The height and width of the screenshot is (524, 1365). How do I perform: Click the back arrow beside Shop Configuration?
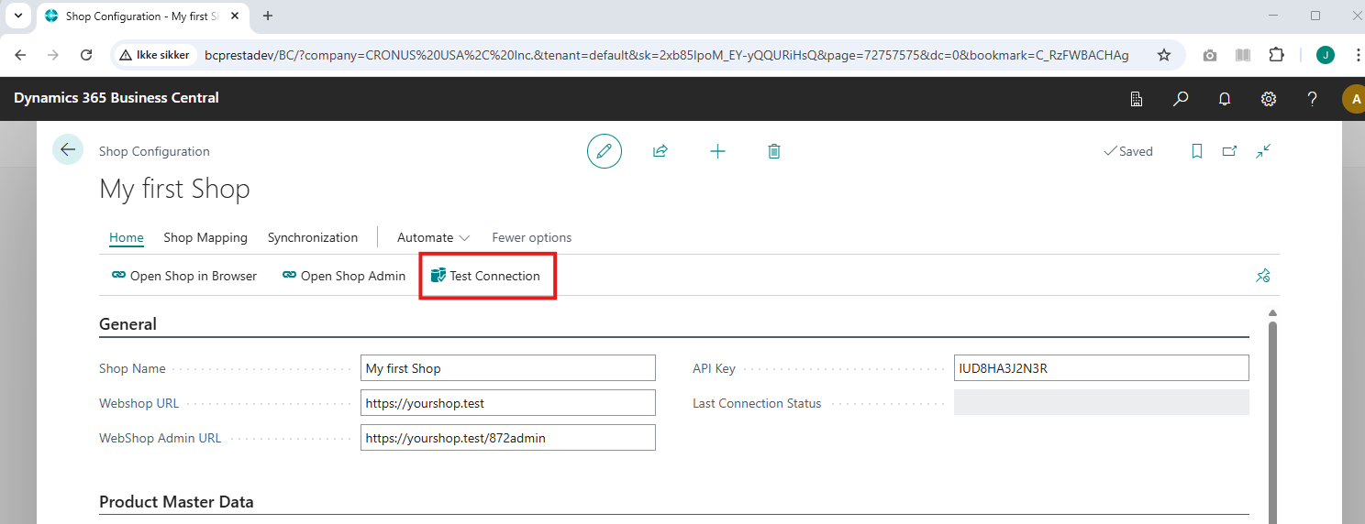68,149
